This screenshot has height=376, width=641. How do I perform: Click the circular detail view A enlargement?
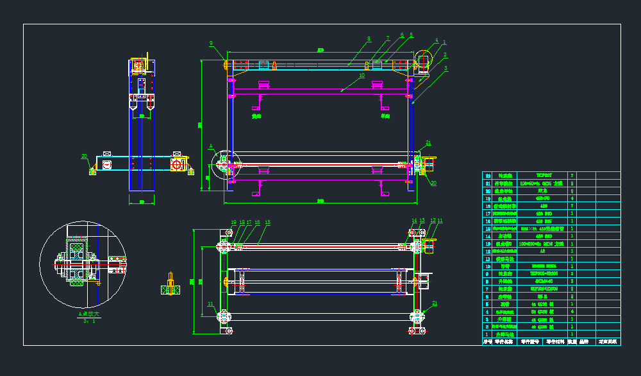[x=83, y=264]
